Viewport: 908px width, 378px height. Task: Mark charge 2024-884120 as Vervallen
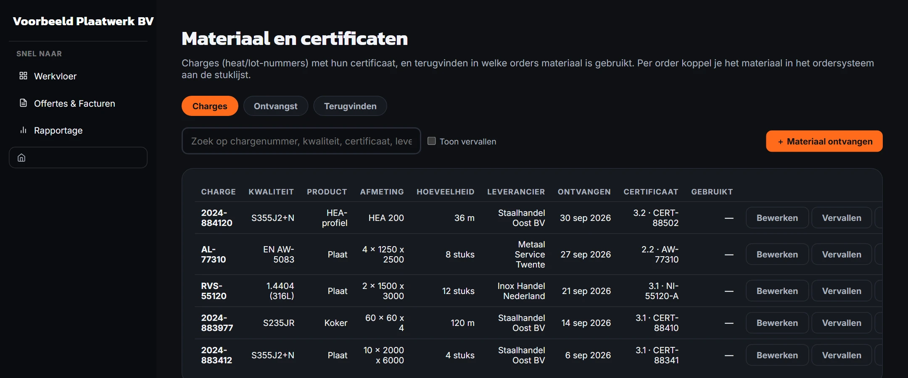(841, 218)
